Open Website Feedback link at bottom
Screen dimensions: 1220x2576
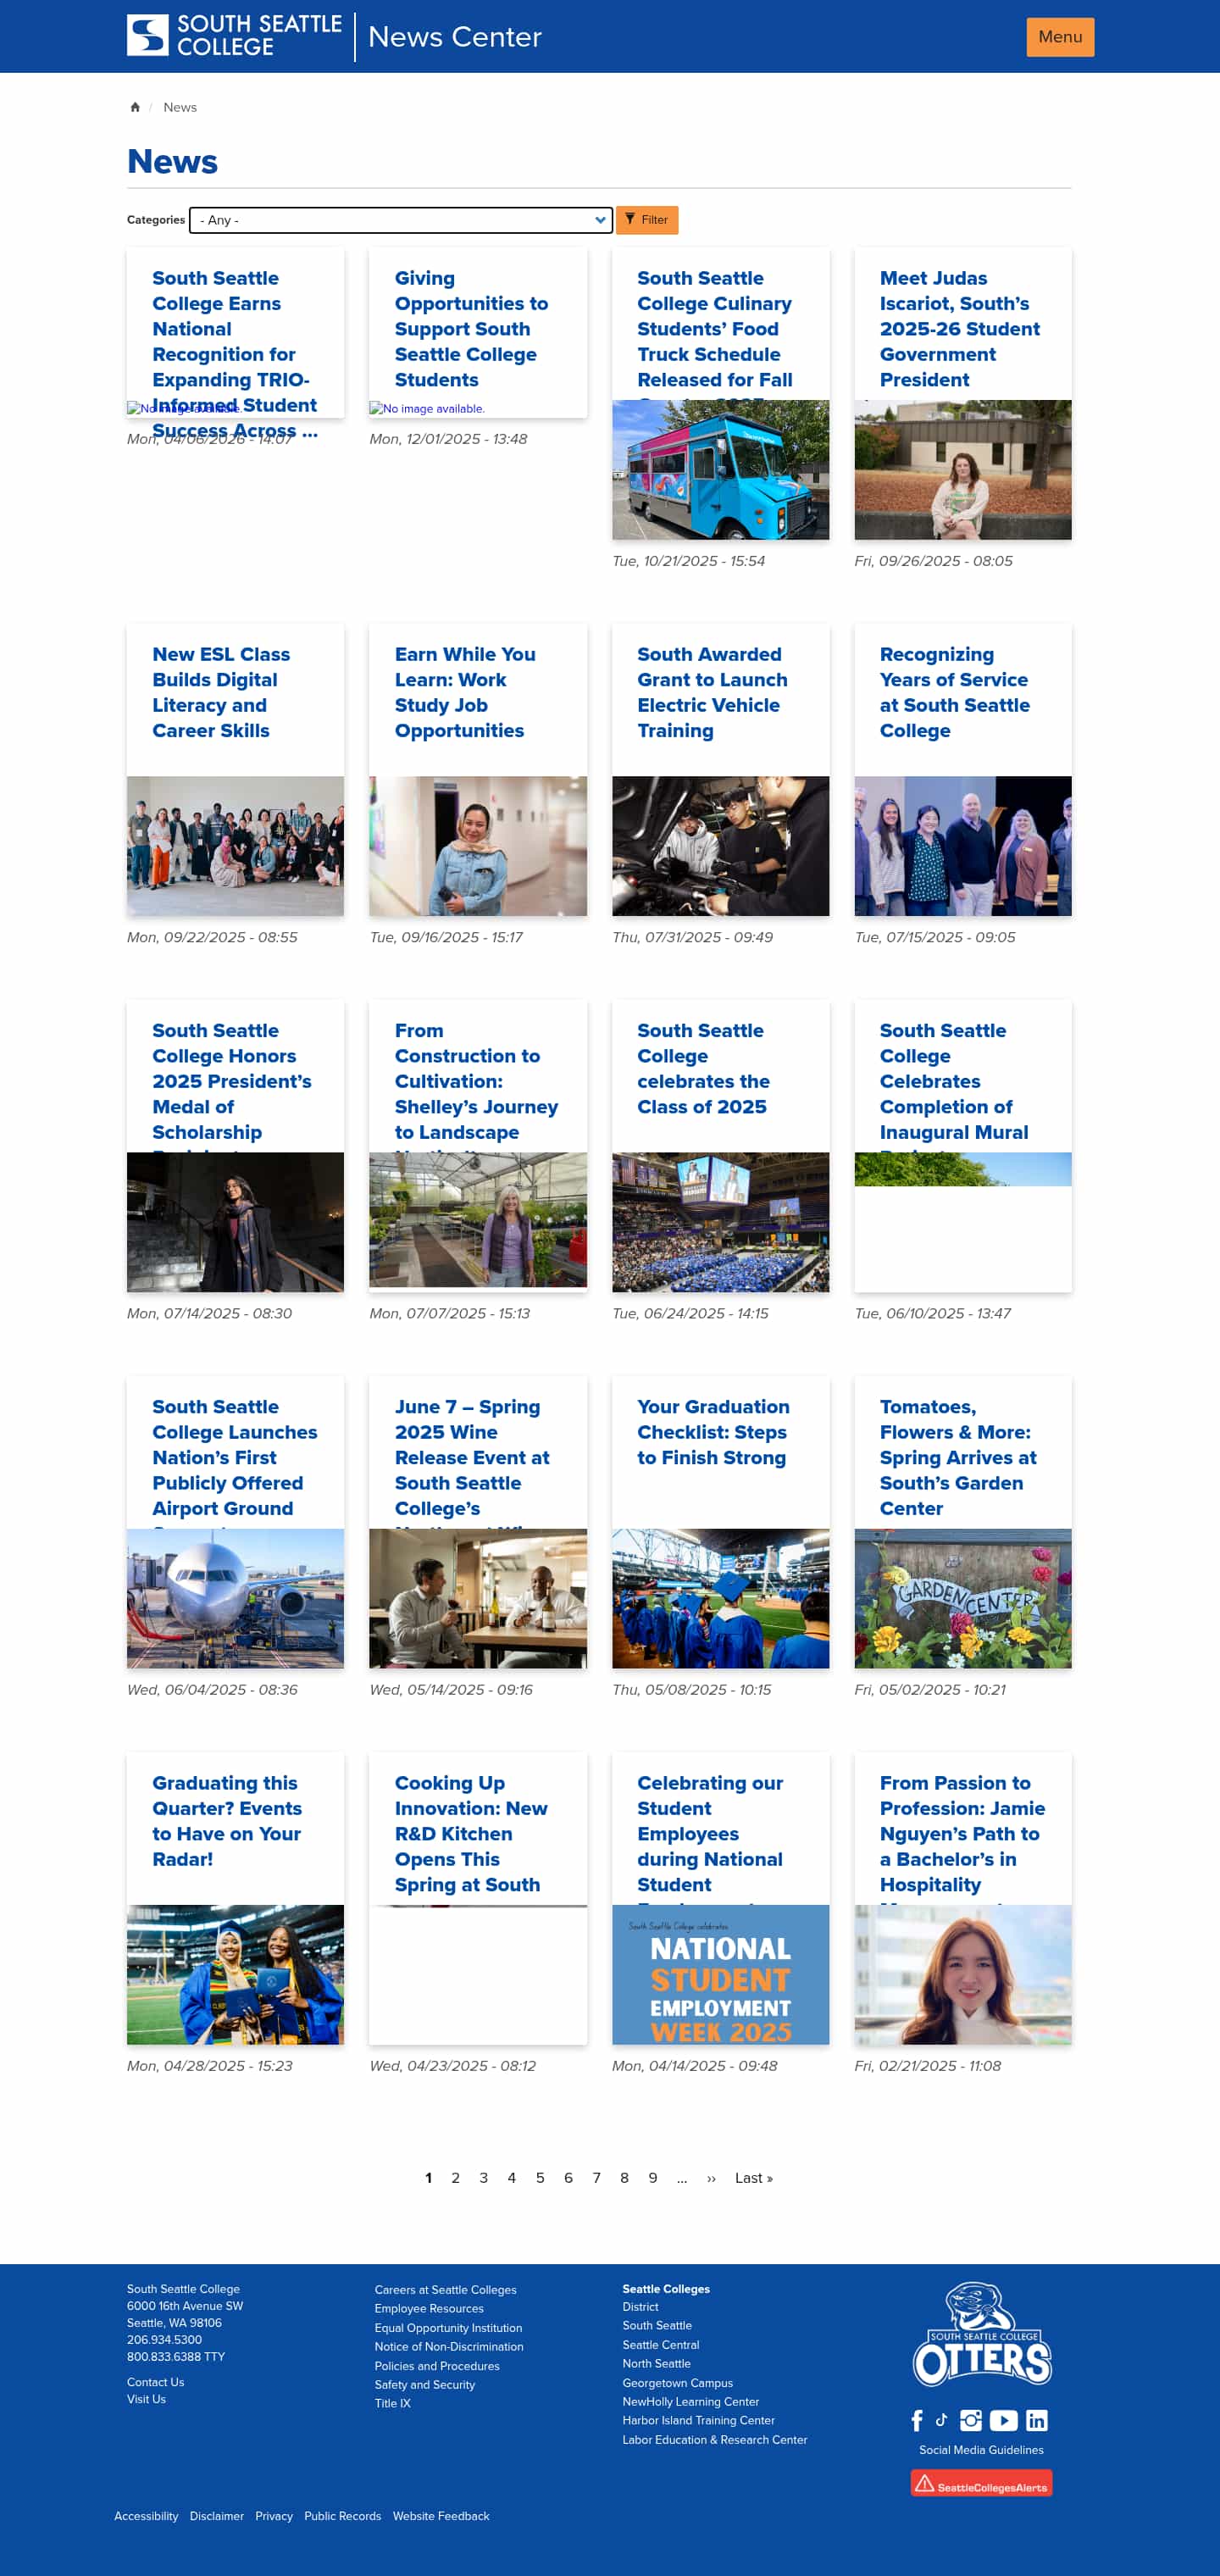pyautogui.click(x=441, y=2516)
